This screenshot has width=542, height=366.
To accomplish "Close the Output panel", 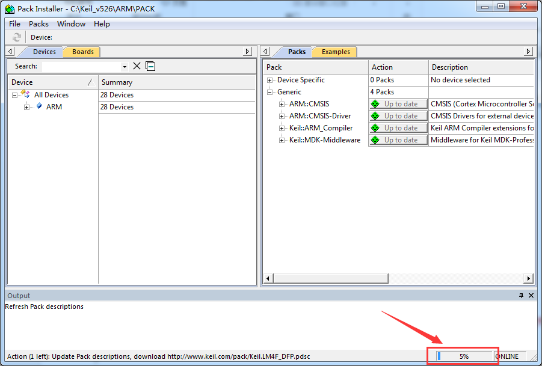I will tap(531, 296).
